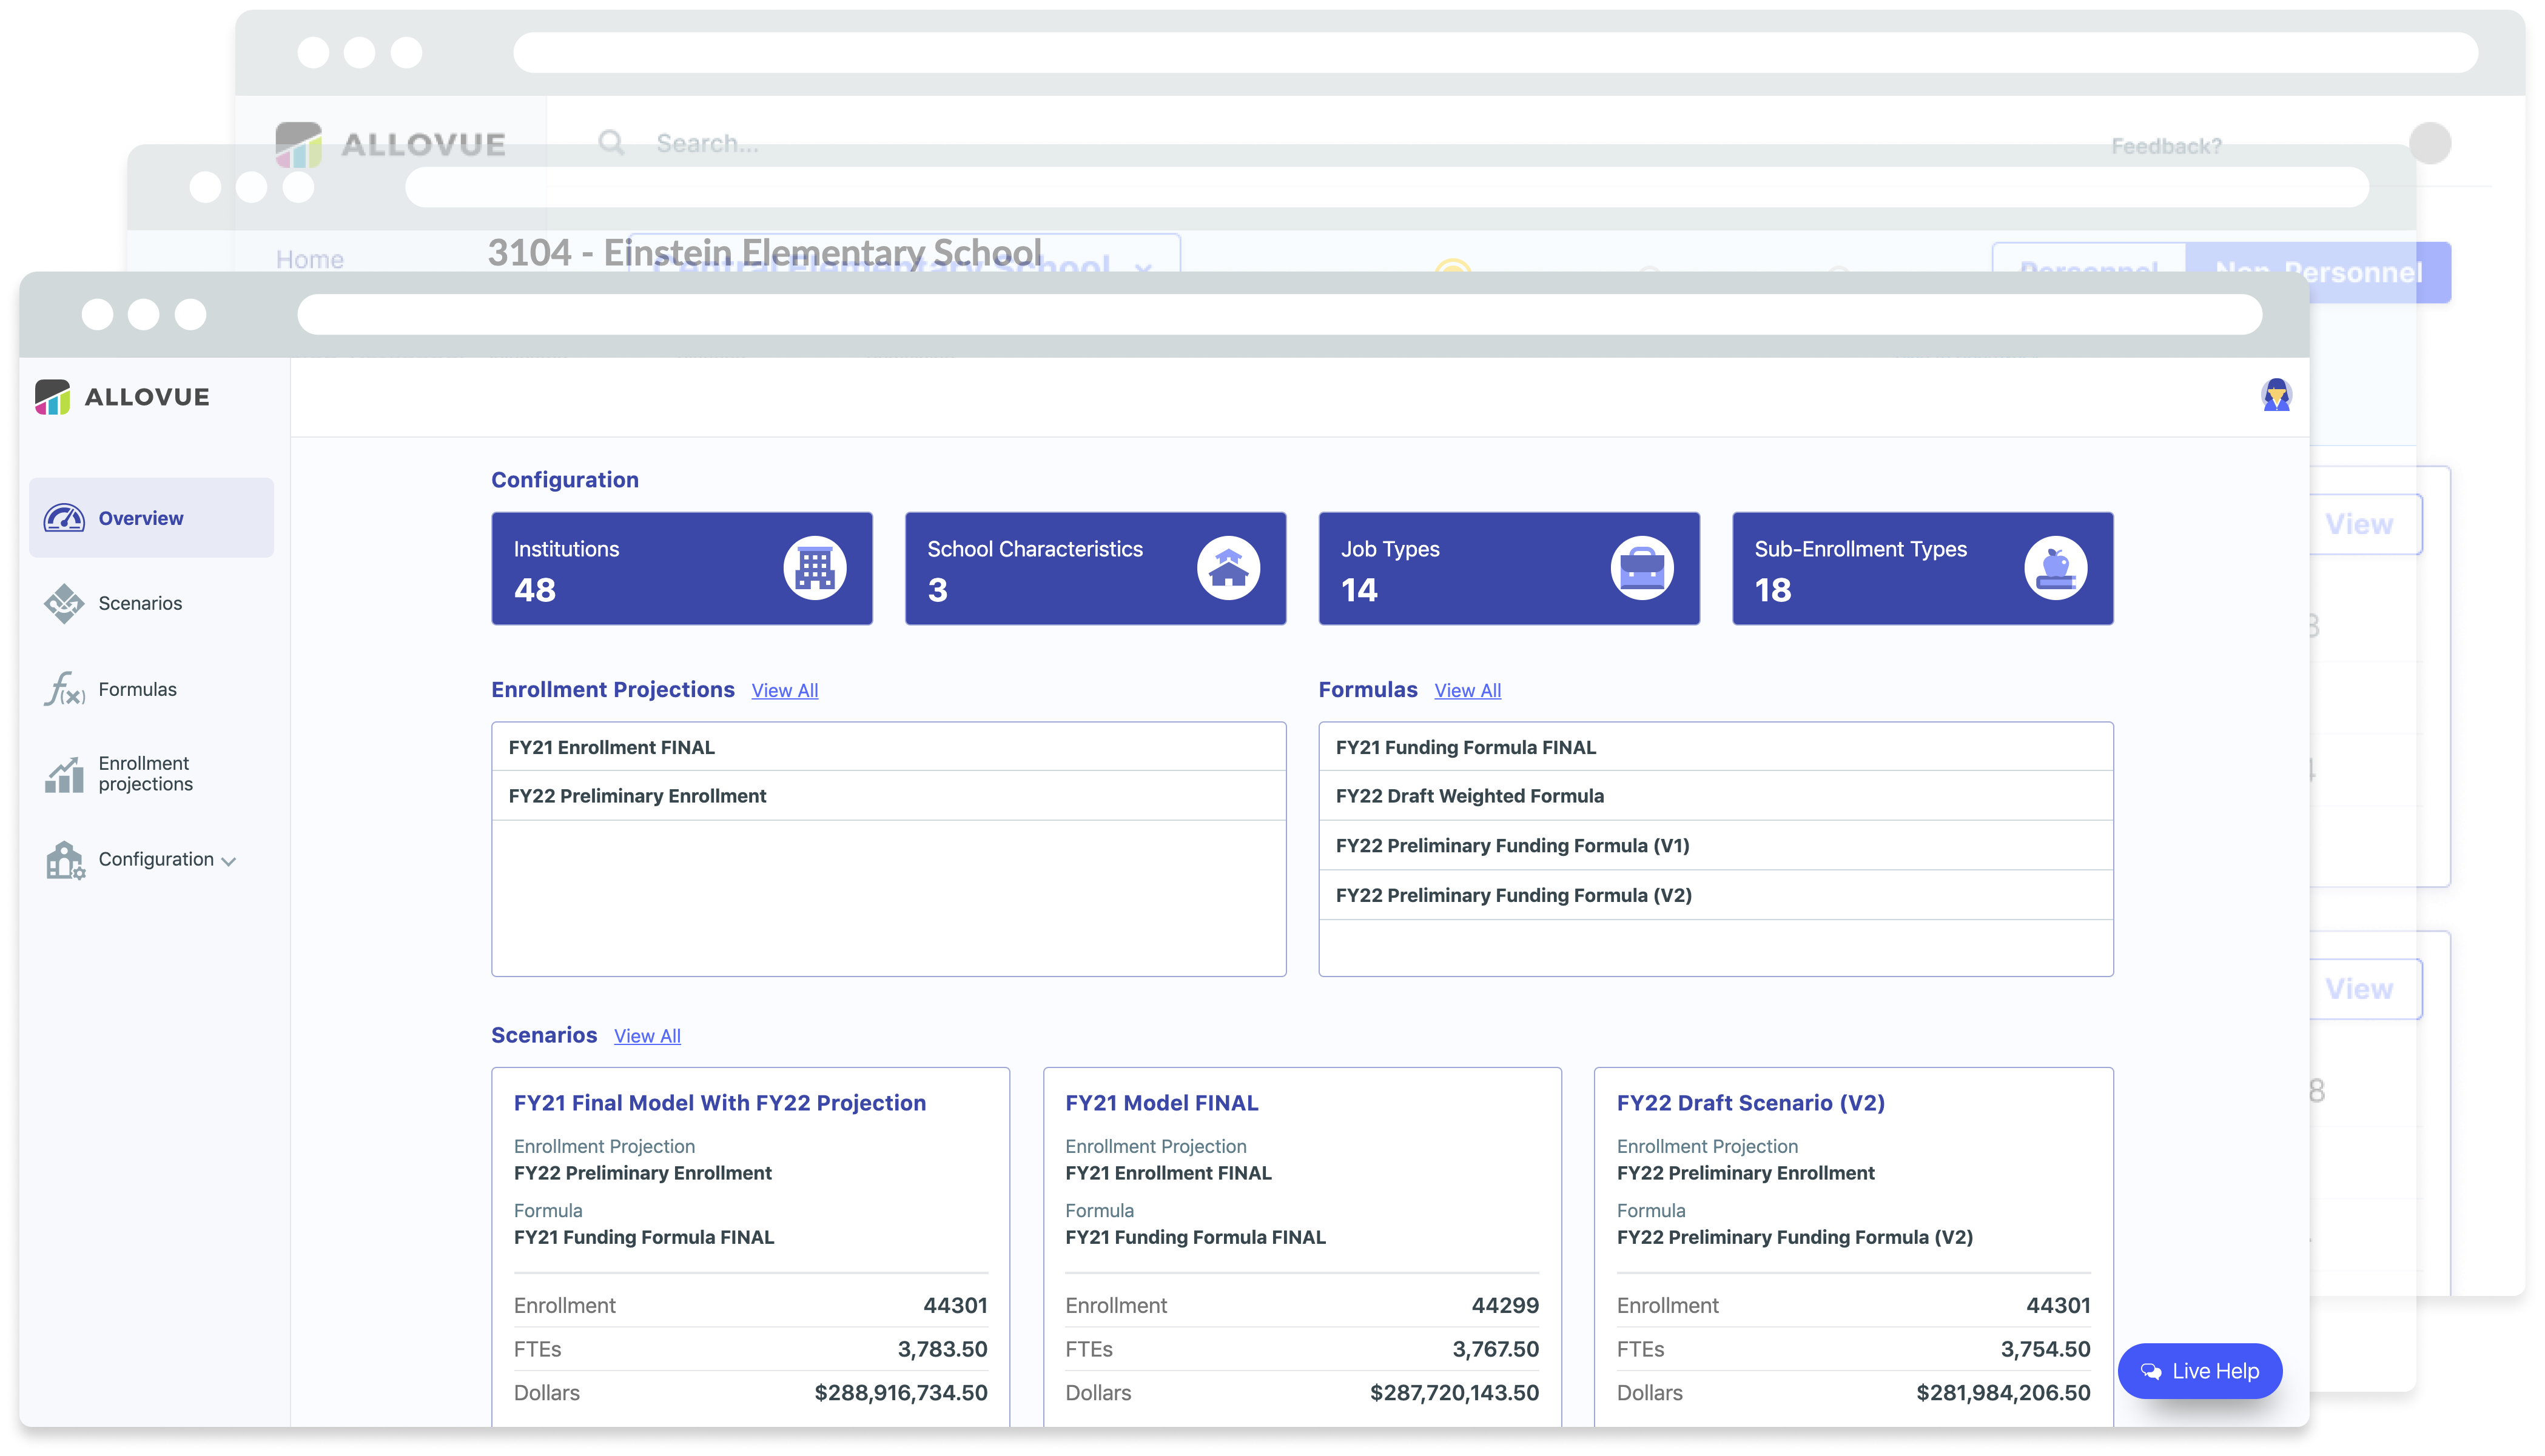Click View All next to Formulas
The height and width of the screenshot is (1456, 2545).
tap(1467, 691)
